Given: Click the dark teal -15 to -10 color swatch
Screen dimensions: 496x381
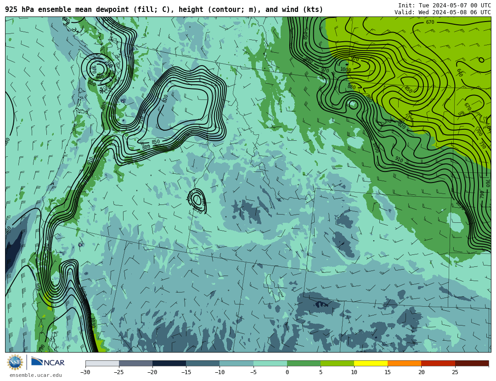Looking at the screenshot, I should (203, 363).
